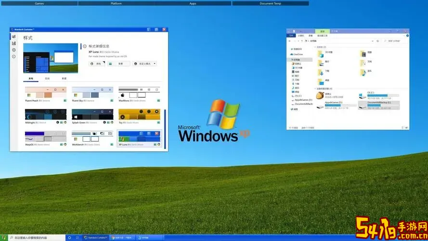Click the wallpaper icon on Fluent Sky row
428x241 pixels.
[x=112, y=101]
